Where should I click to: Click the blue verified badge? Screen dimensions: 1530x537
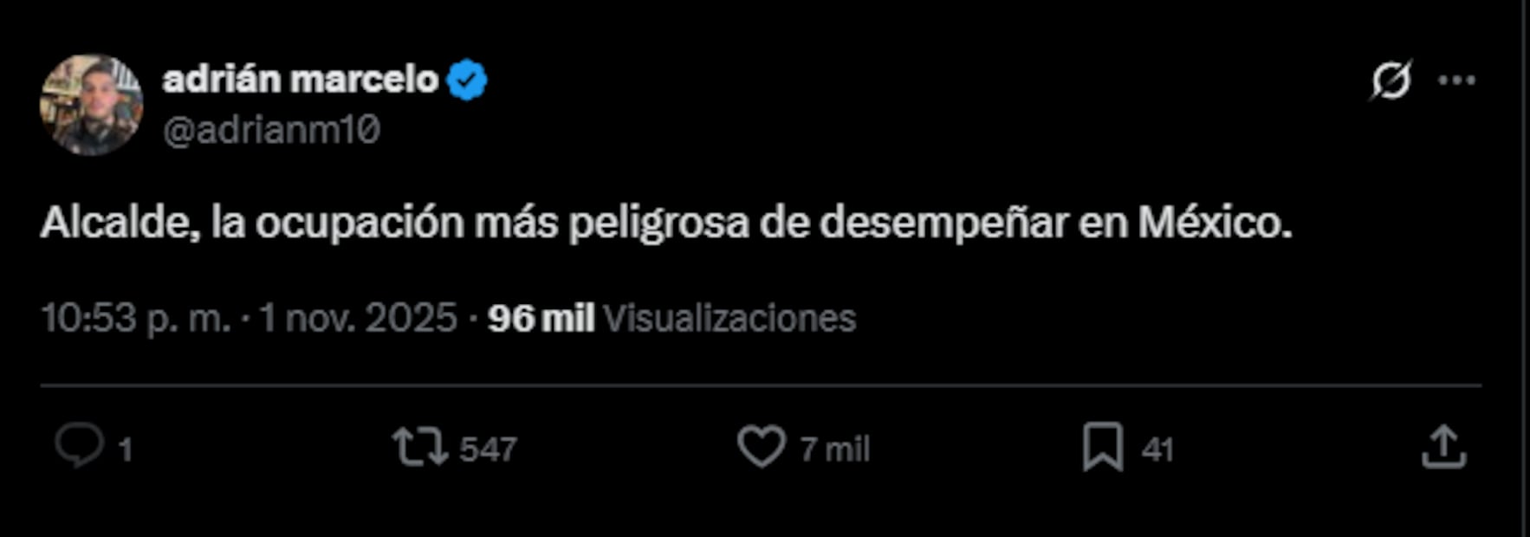467,81
